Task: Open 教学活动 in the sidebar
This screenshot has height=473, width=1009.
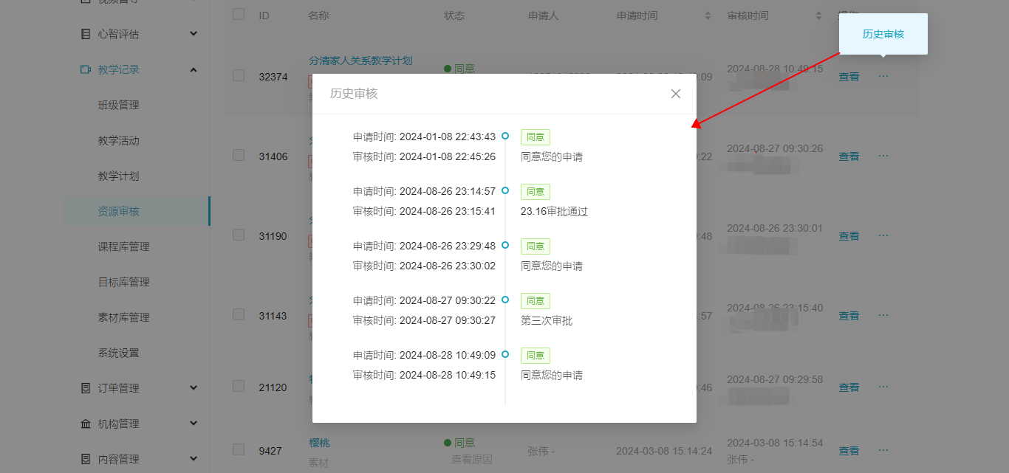Action: pos(119,140)
